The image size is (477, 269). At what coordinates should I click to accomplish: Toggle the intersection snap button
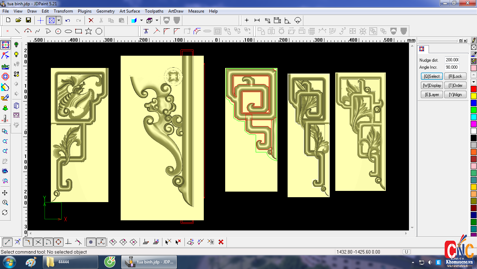point(38,242)
